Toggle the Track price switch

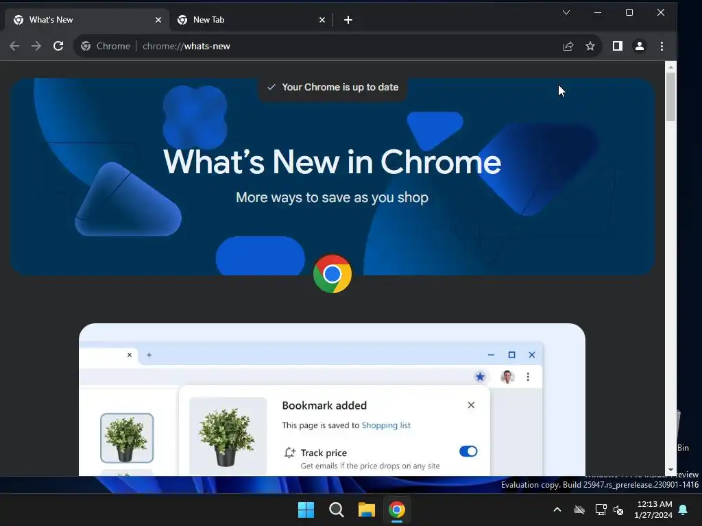pyautogui.click(x=468, y=451)
